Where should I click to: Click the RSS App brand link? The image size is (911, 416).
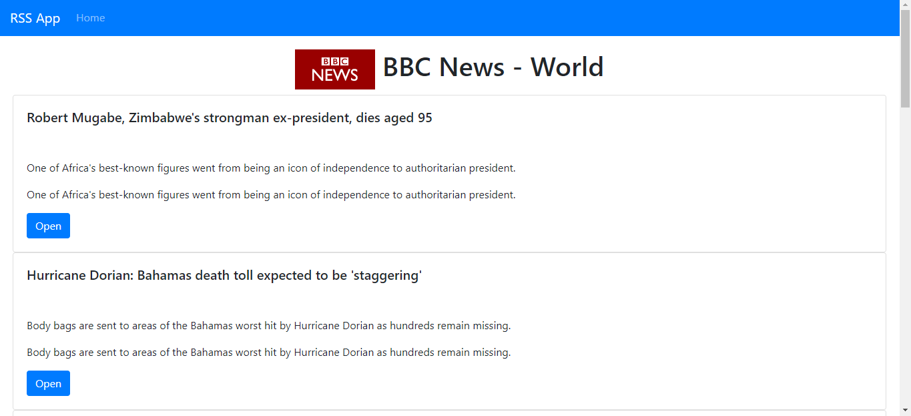pyautogui.click(x=35, y=18)
